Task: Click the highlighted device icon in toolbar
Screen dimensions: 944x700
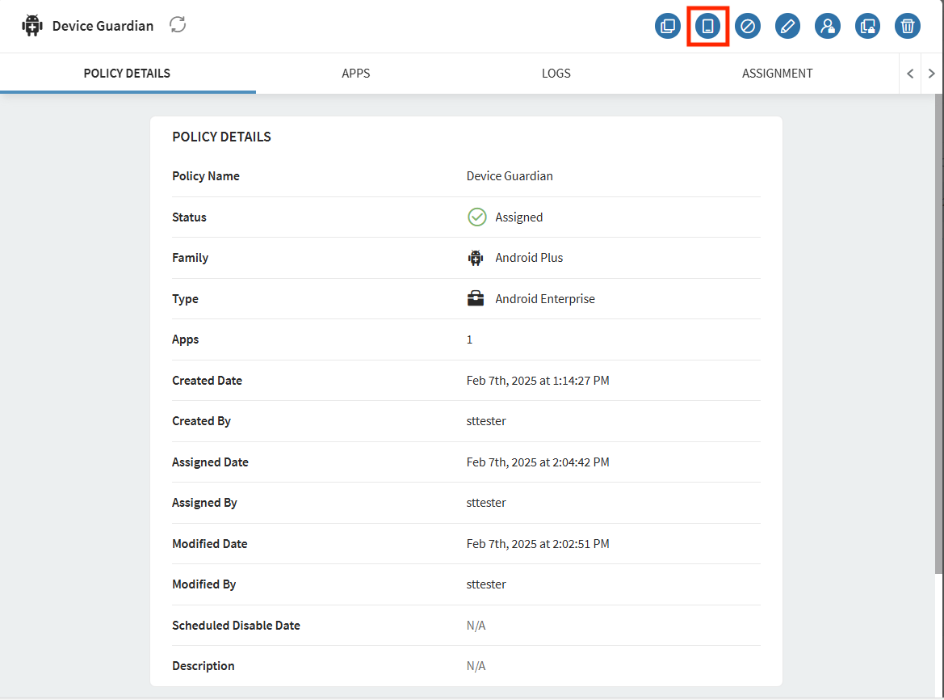Action: pyautogui.click(x=708, y=26)
